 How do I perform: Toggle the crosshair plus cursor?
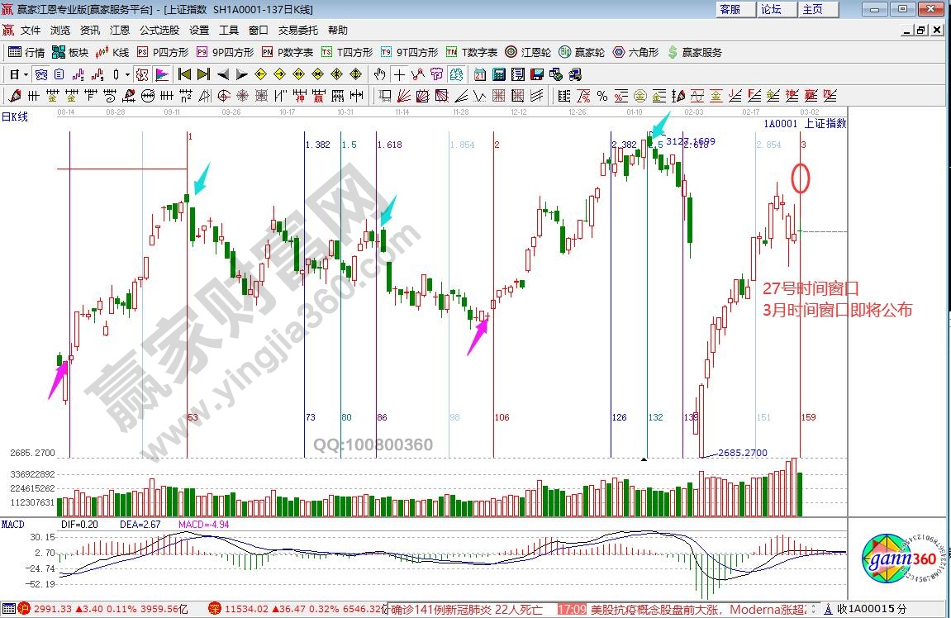[x=400, y=74]
